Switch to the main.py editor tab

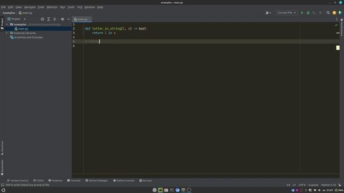point(82,19)
